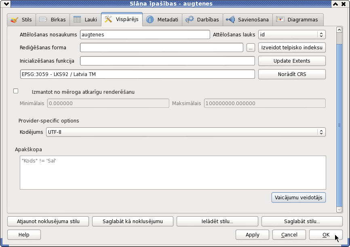
Task: Open the Stils tab
Action: point(21,20)
